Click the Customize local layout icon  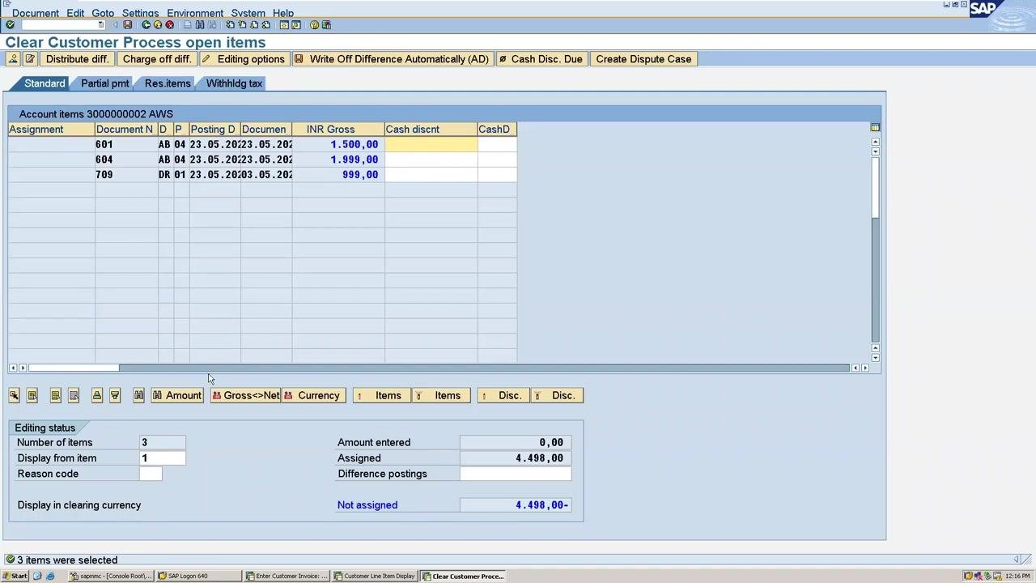point(326,24)
